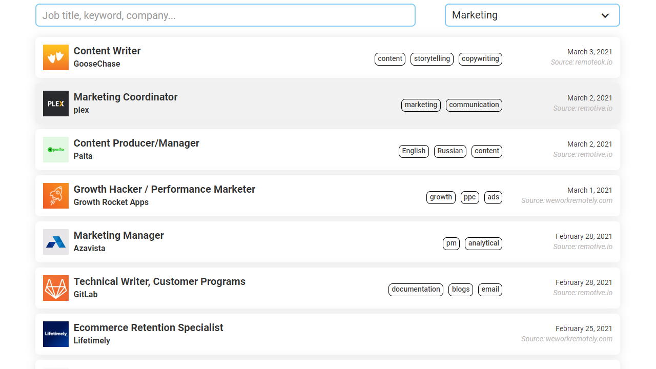Select the 'storytelling' tag
656x369 pixels.
click(x=432, y=59)
